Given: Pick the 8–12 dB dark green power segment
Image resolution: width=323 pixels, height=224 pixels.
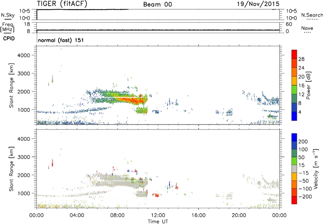Looking at the screenshot, I should pyautogui.click(x=294, y=99).
